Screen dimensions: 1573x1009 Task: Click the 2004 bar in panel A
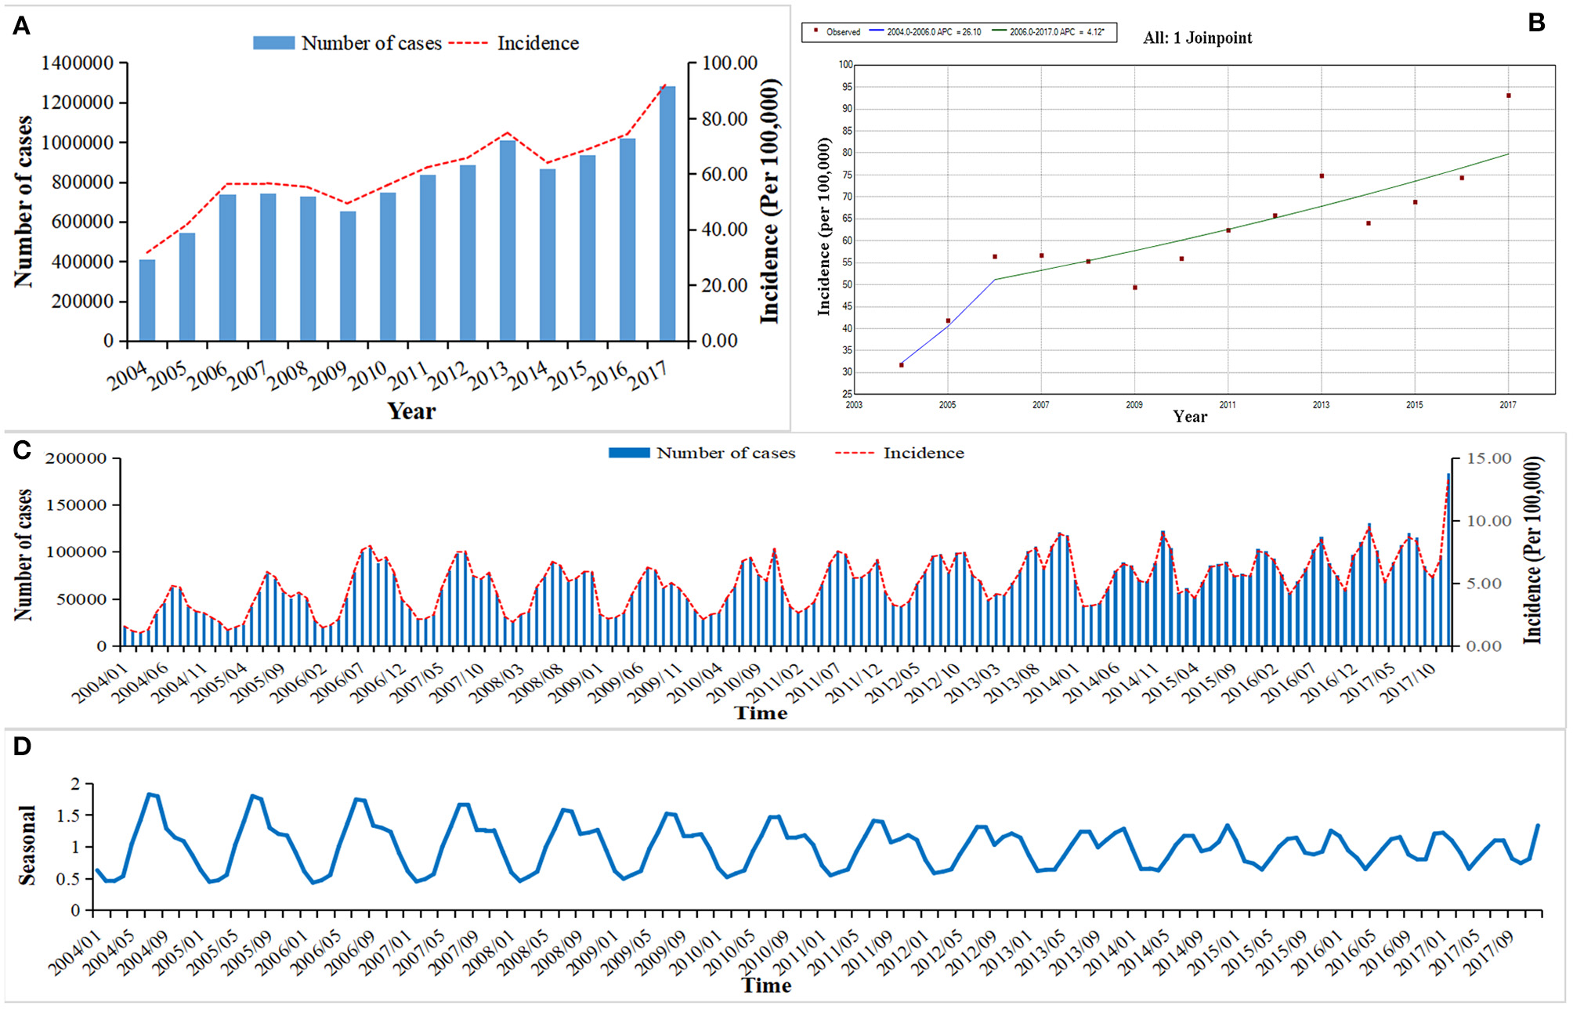pos(147,300)
